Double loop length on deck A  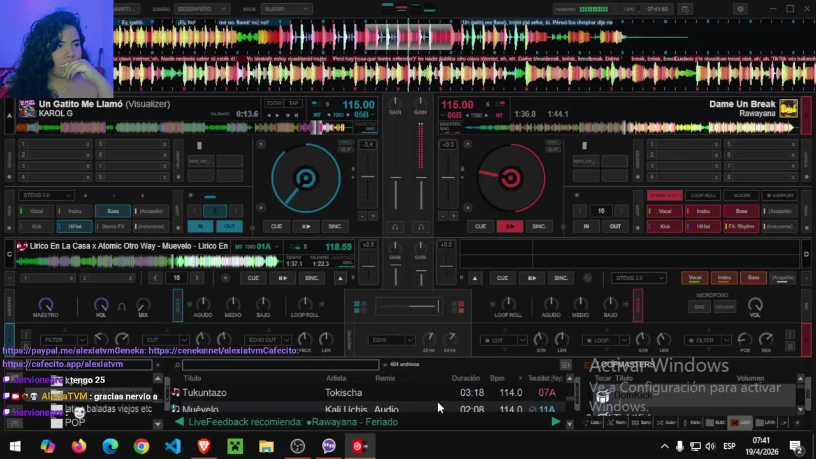[235, 211]
